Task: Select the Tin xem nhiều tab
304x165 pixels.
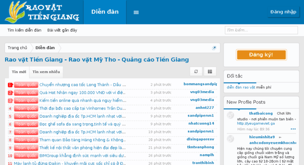Action: [46, 72]
